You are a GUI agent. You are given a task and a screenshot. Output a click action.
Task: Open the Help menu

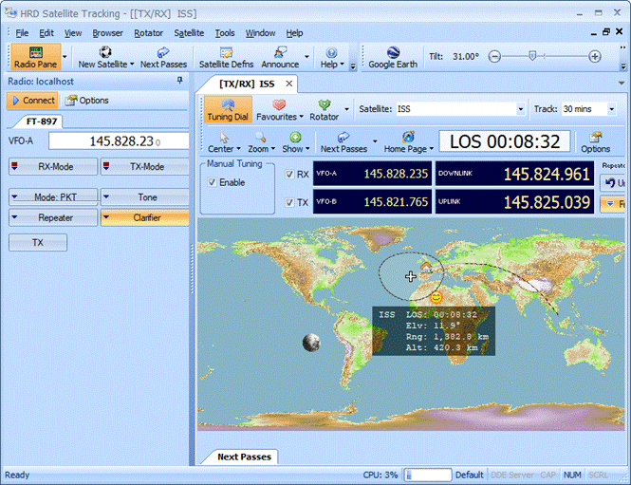tap(294, 33)
